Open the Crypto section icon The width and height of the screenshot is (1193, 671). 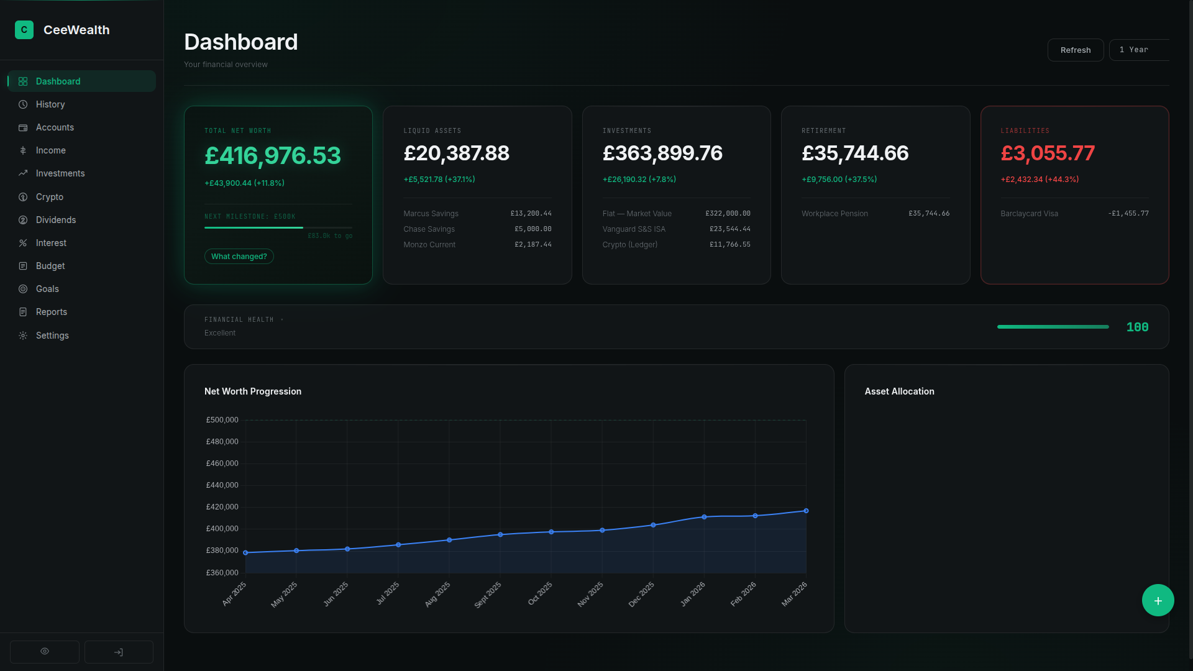coord(22,196)
